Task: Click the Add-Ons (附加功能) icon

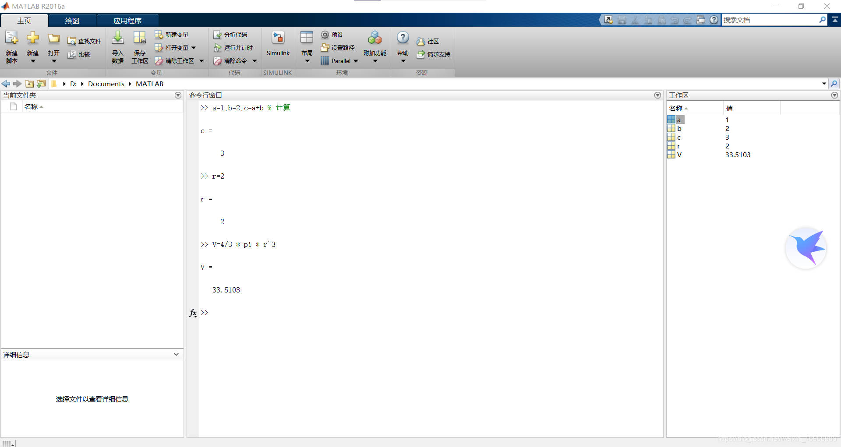Action: click(375, 39)
